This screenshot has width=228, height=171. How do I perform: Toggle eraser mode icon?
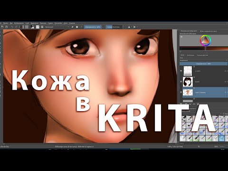click(72, 27)
